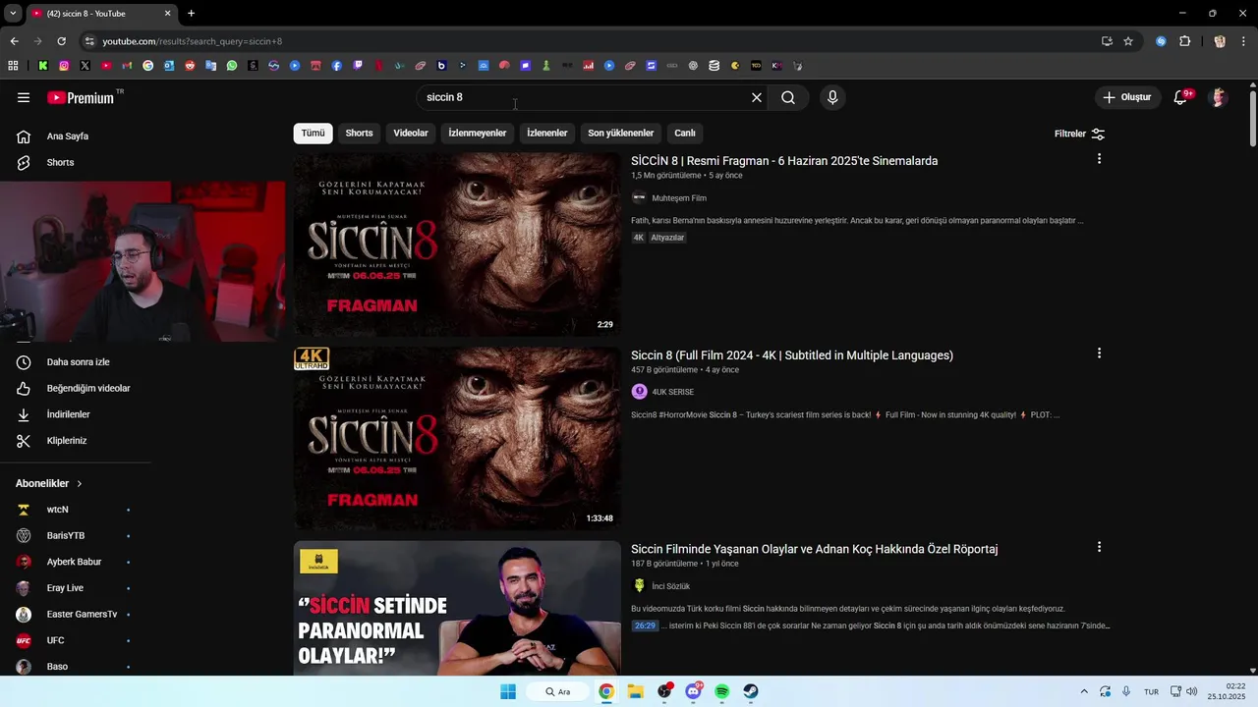This screenshot has width=1258, height=707.
Task: Open Kick bookmark in bookmarks bar
Action: click(42, 66)
